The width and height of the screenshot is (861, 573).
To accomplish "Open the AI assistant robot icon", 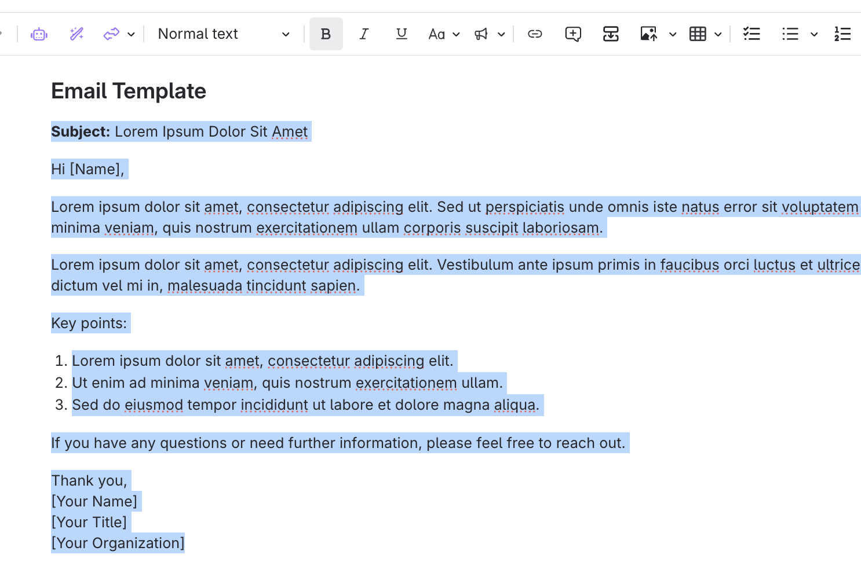I will pyautogui.click(x=39, y=34).
